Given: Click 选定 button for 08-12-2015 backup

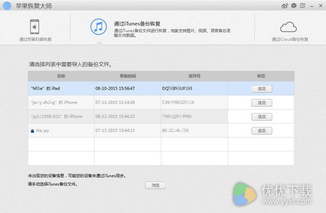Looking at the screenshot, I should coord(262,117).
